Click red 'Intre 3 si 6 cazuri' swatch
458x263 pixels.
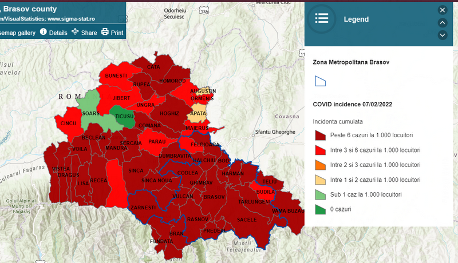click(320, 150)
